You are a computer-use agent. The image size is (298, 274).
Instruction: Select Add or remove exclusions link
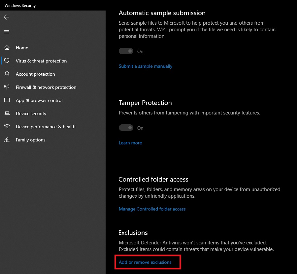(x=145, y=262)
